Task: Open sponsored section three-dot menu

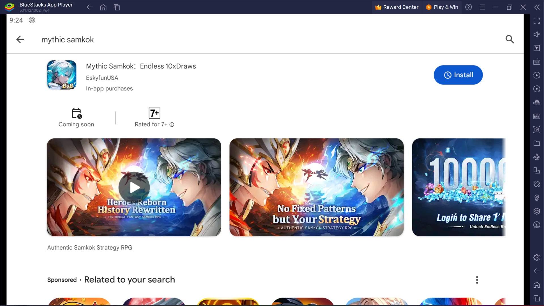Action: (x=477, y=280)
